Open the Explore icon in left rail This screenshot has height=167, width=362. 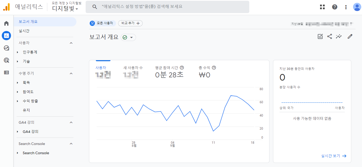(6, 48)
